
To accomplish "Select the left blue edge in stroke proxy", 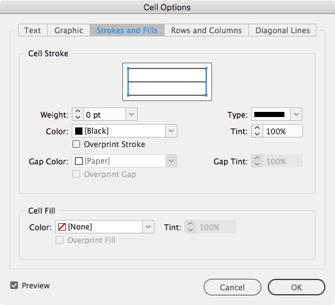I will click(128, 82).
